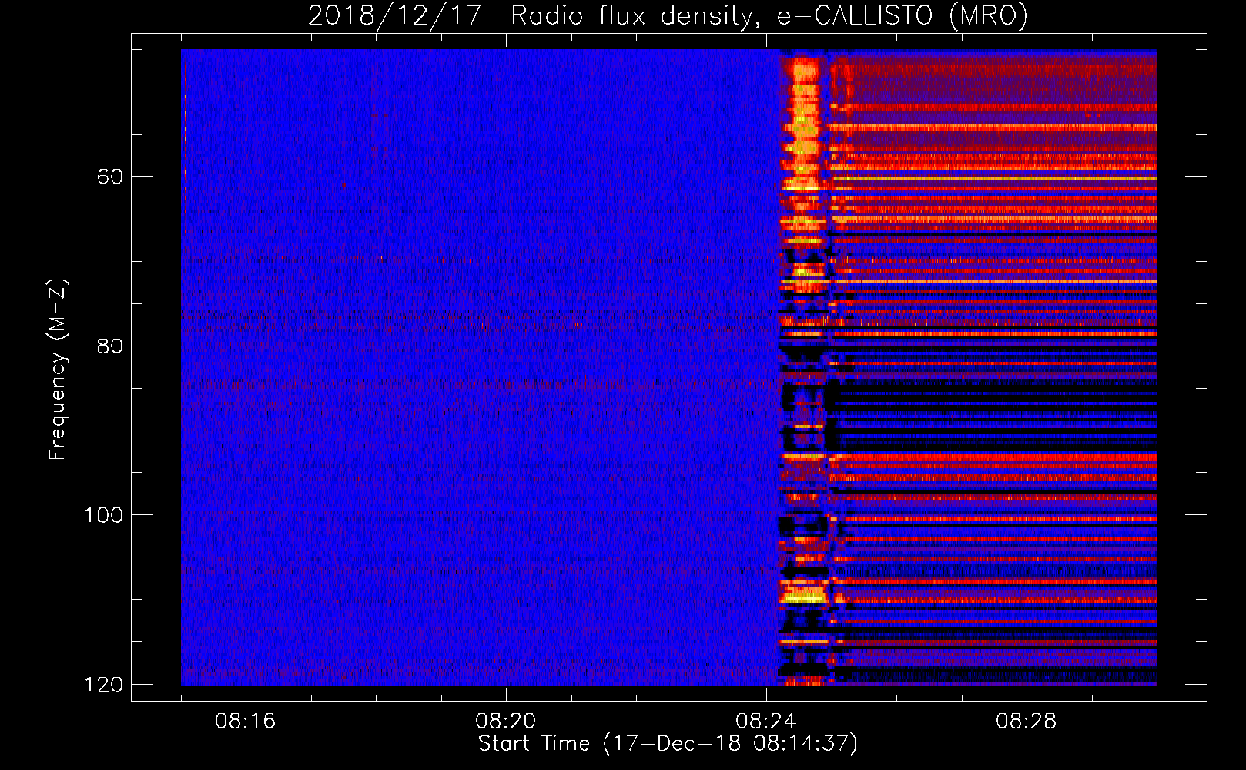Click the '120' frequency tick label
This screenshot has height=770, width=1246.
103,685
